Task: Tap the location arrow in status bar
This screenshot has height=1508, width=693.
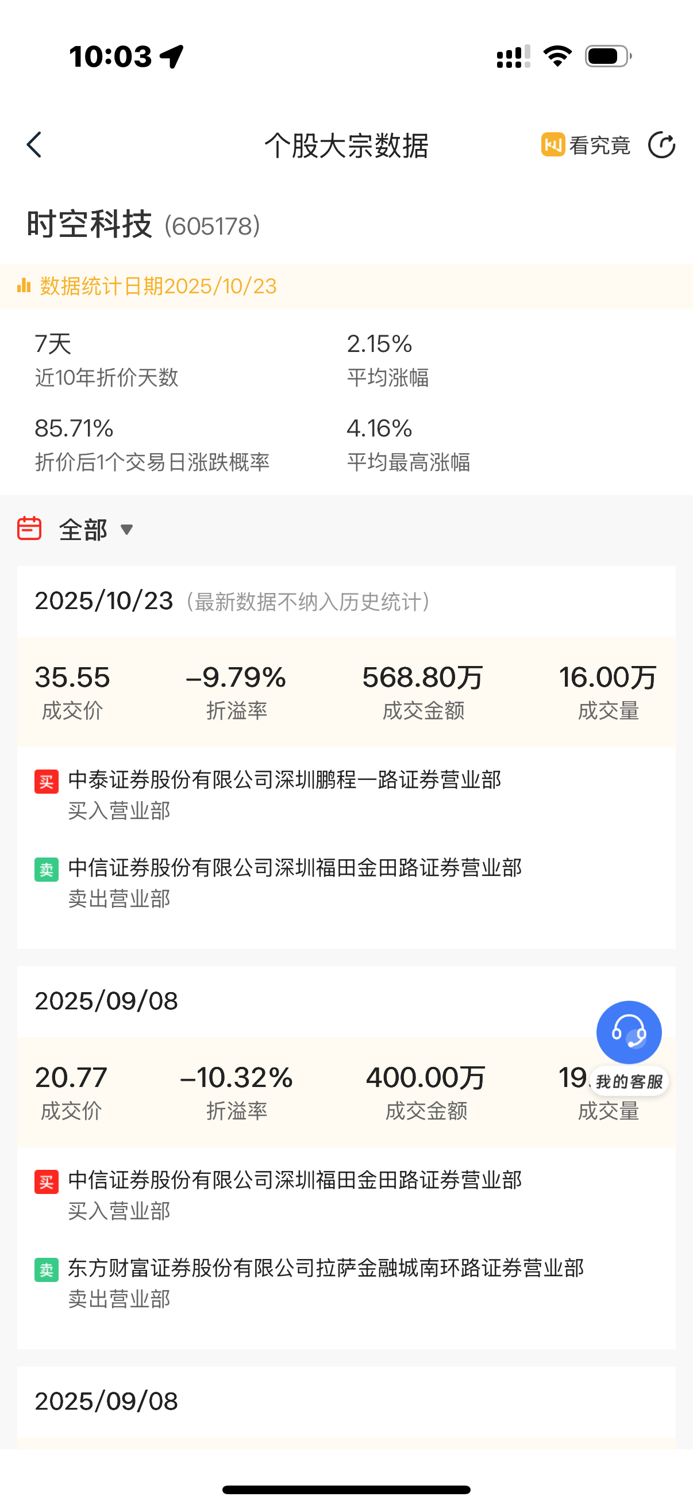Action: click(172, 57)
